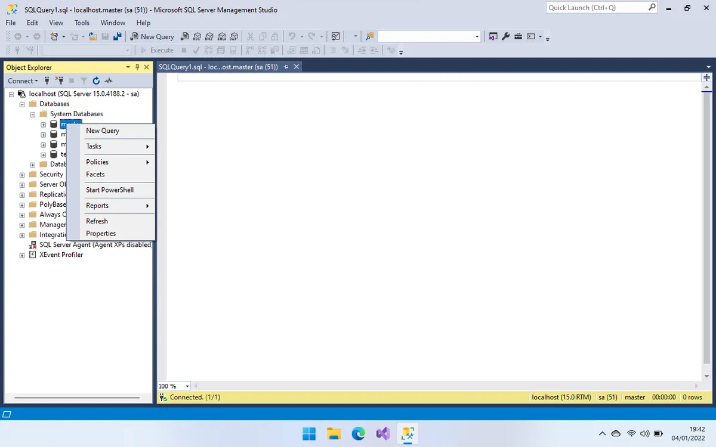Click the Database Engine Query icon
This screenshot has height=447, width=716.
tap(184, 36)
